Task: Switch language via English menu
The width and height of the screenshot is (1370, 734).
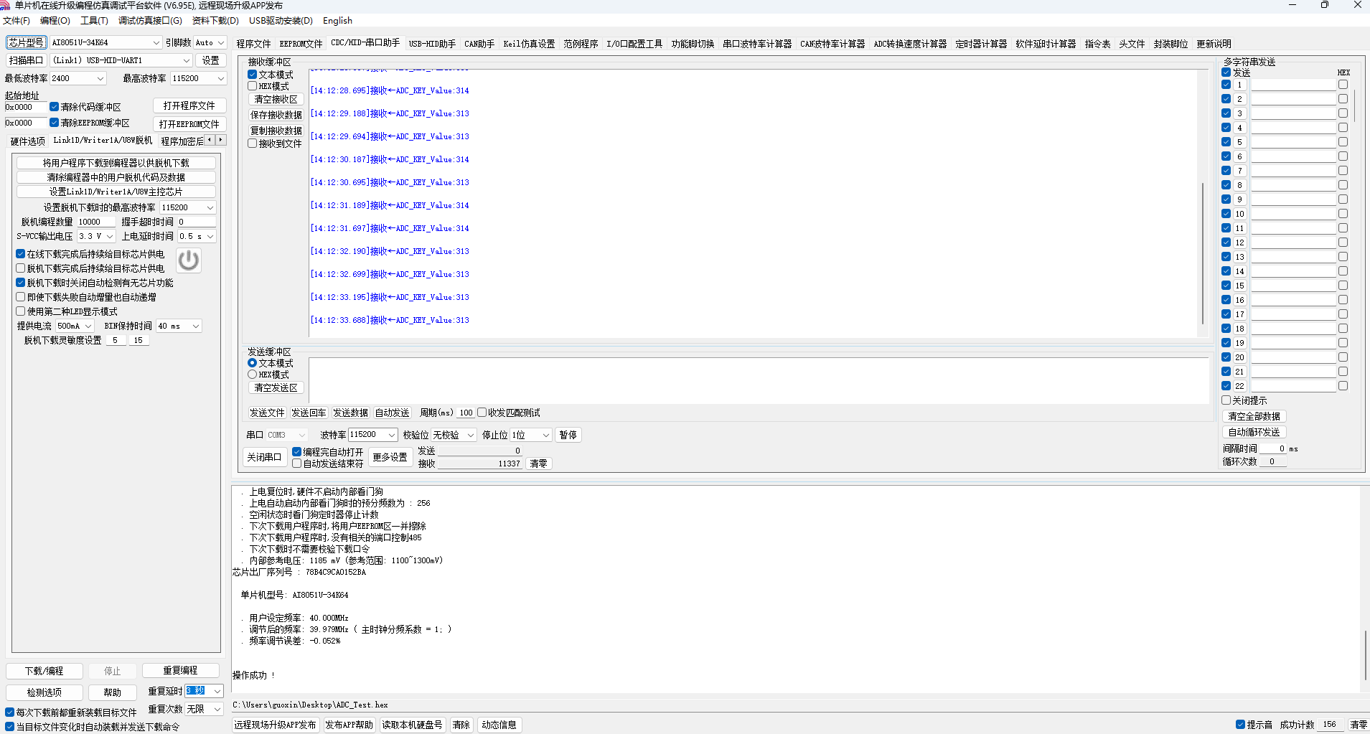Action: point(337,21)
